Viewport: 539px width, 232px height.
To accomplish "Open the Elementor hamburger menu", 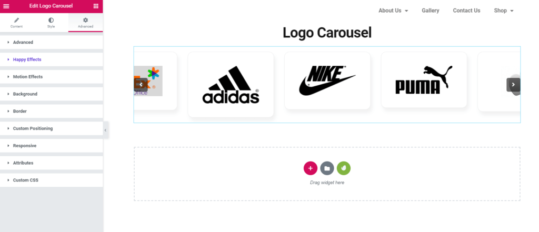I will point(6,6).
